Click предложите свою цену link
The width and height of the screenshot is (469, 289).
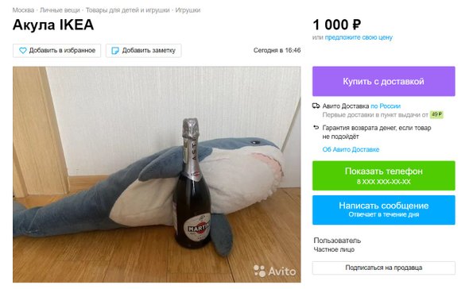pos(359,37)
